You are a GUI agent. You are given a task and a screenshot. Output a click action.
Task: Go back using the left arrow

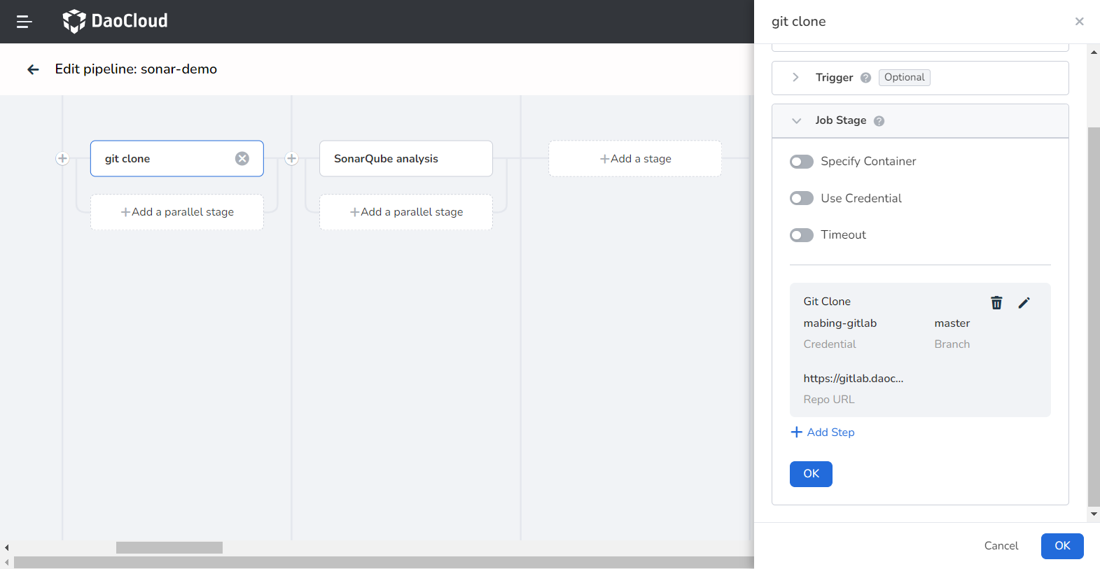pos(33,69)
